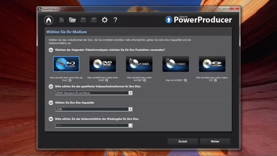Go to the Home screen icon
Viewport: 277px width, 156px height.
point(48,20)
